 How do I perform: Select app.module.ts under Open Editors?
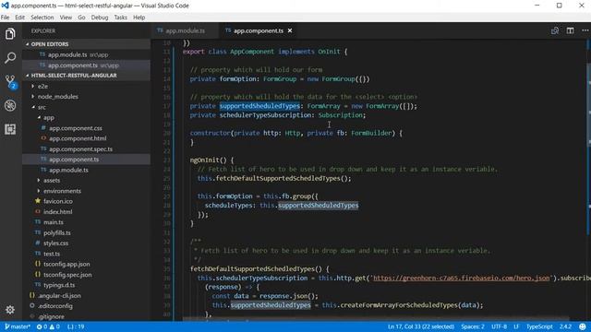[86, 54]
